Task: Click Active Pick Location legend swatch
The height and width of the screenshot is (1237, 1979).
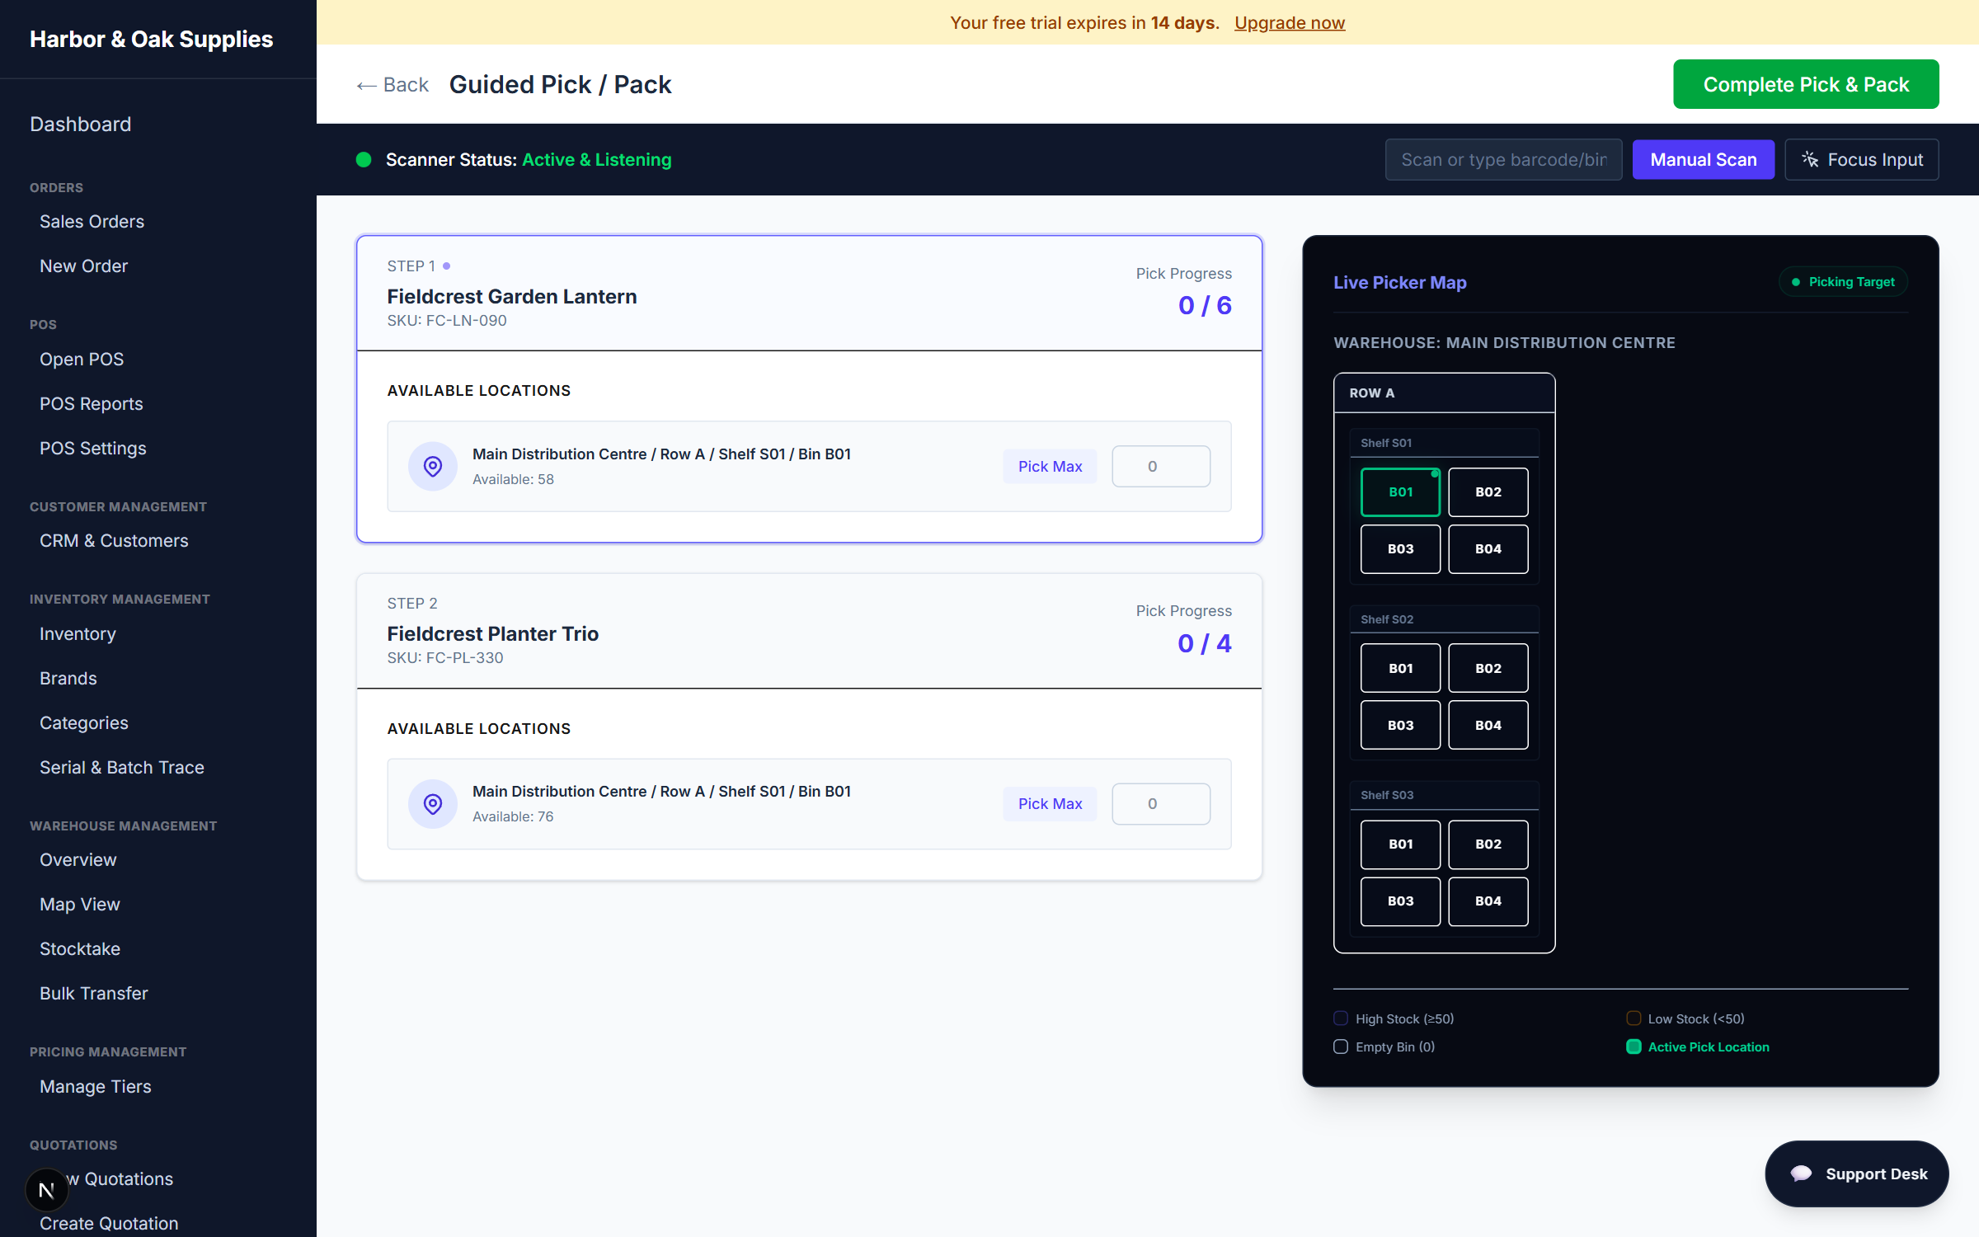Action: point(1633,1047)
